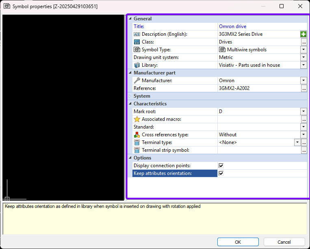Toggle Display connection points checkbox
310x249 pixels.
(221, 166)
